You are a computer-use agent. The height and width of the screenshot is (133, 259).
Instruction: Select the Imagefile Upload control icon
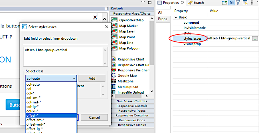114,92
